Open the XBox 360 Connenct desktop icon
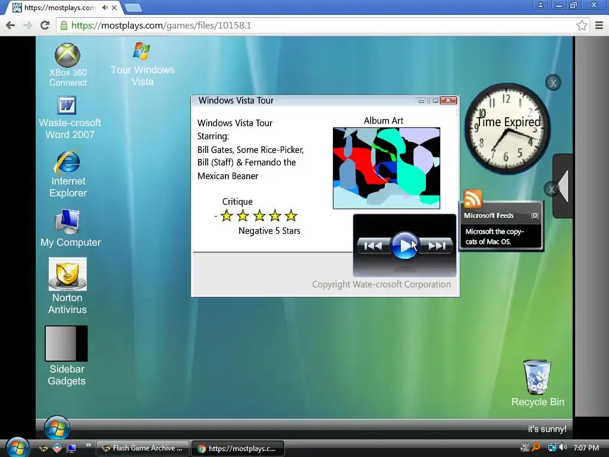This screenshot has width=609, height=457. pos(68,65)
